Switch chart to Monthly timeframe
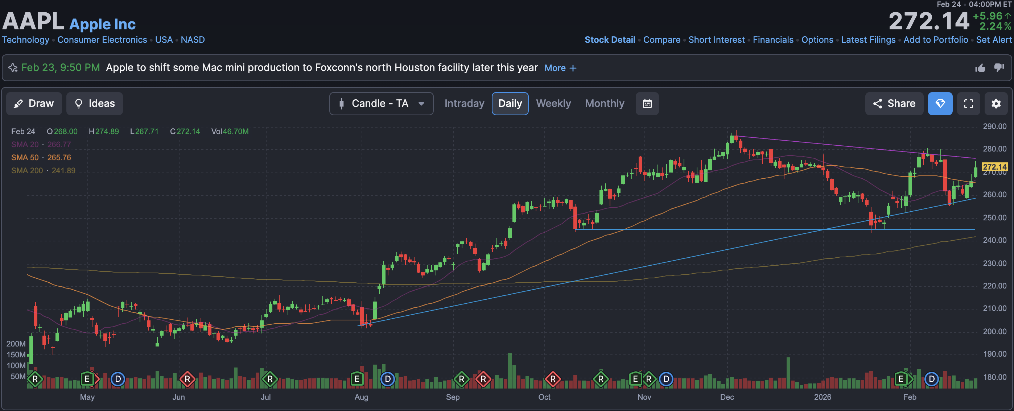Viewport: 1014px width, 411px height. (x=604, y=103)
